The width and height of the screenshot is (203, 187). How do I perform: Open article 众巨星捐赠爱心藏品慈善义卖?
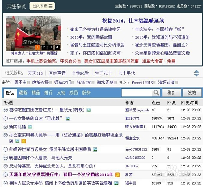pos(162,53)
